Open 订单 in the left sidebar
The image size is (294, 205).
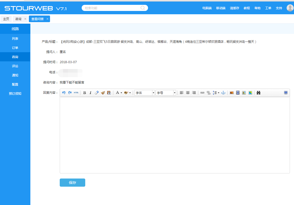tap(15, 48)
